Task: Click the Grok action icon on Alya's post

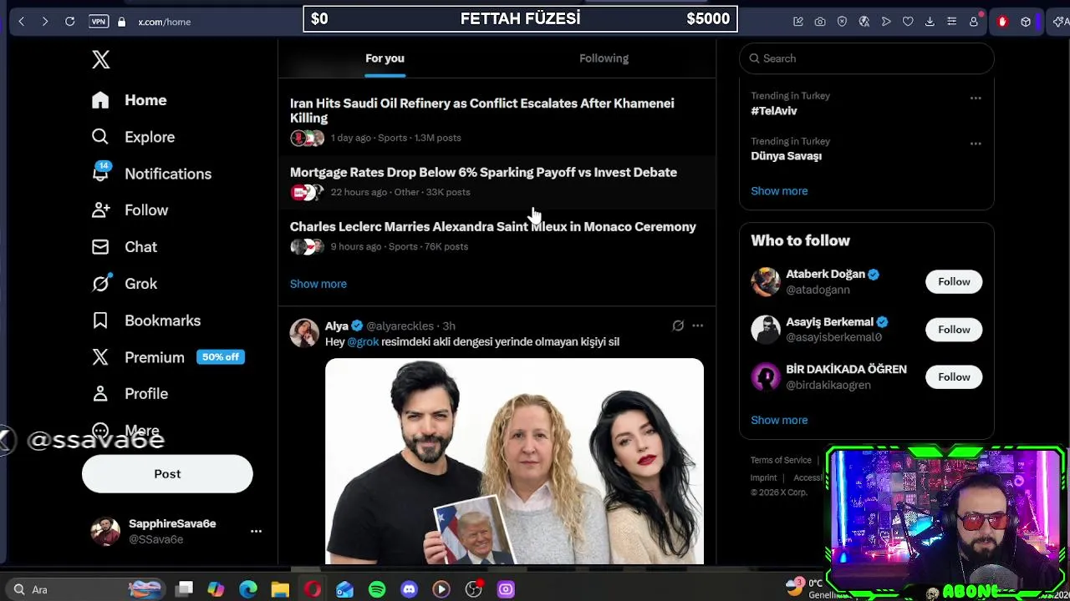Action: click(x=678, y=326)
